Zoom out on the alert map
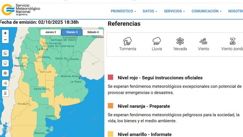Image resolution: width=243 pixels, height=137 pixels. click(5, 40)
